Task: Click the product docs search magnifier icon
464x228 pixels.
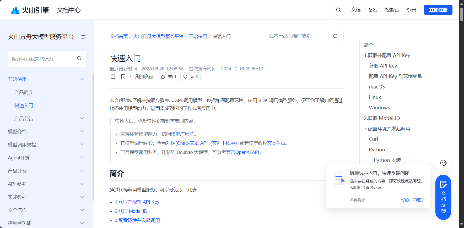Action: click(x=335, y=36)
